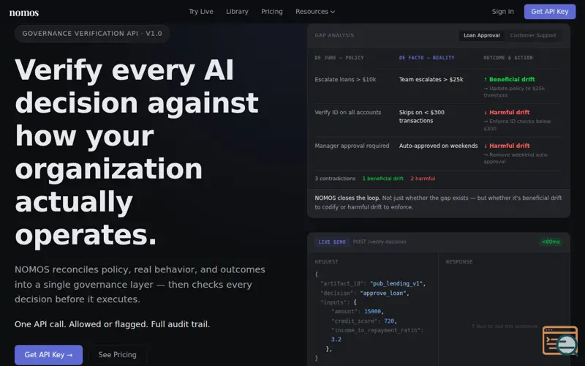Click 'Harmful drift' in the Verify ID row
The height and width of the screenshot is (366, 585).
pyautogui.click(x=507, y=113)
